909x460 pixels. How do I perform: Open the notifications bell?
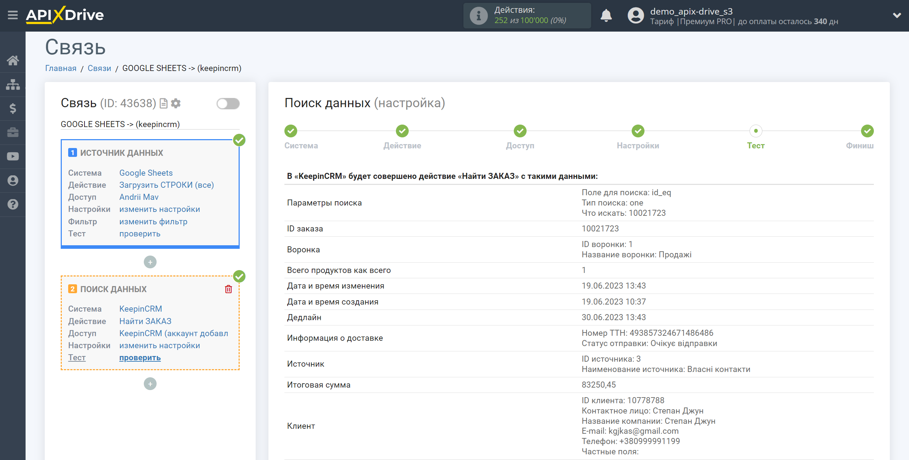606,16
